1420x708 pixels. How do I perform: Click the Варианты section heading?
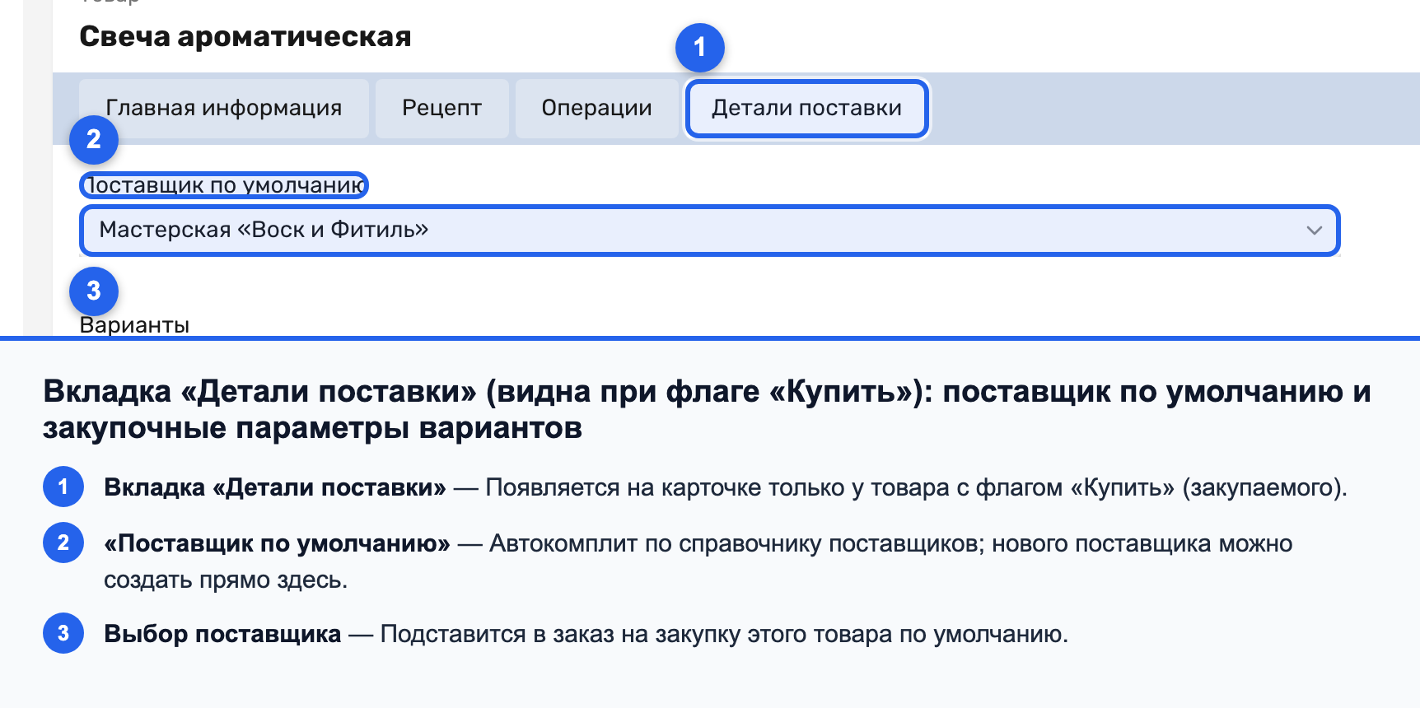(134, 325)
